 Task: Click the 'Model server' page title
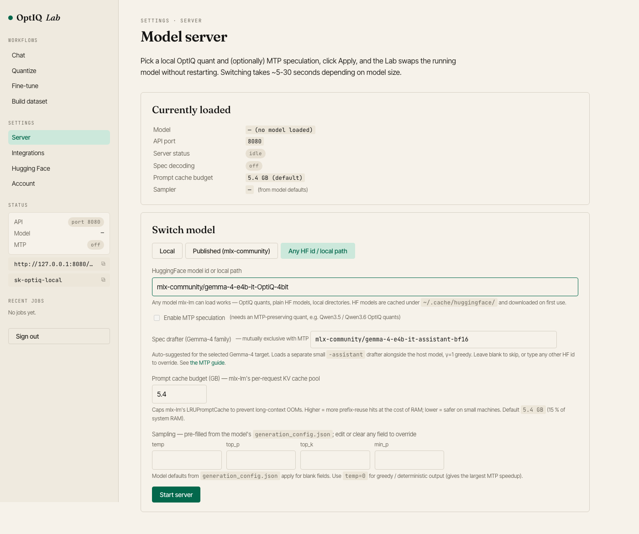point(184,37)
